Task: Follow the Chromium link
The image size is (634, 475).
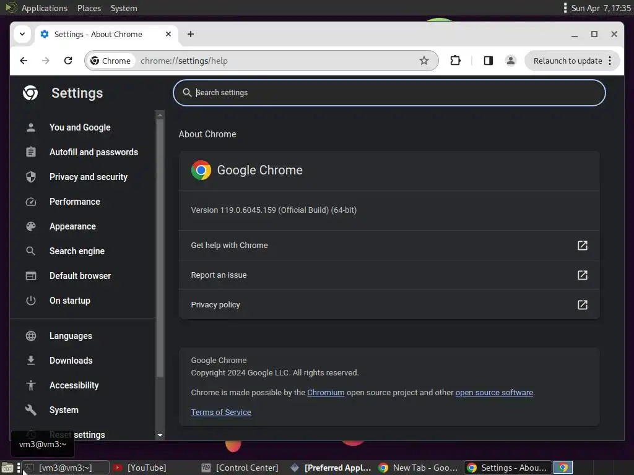Action: [326, 393]
